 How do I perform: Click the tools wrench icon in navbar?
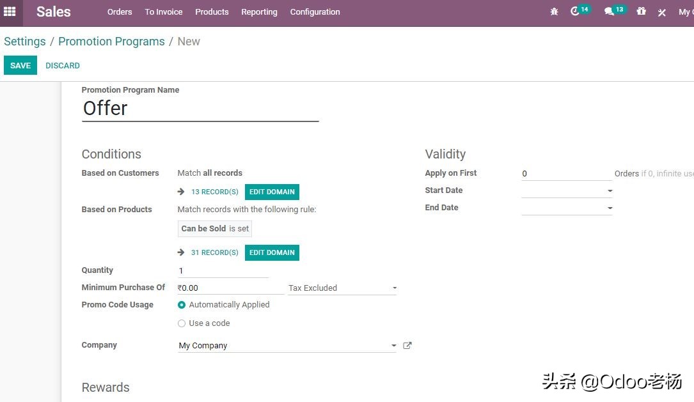pyautogui.click(x=662, y=12)
